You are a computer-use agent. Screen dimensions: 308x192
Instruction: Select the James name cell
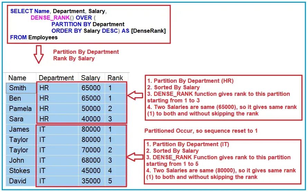pos(21,130)
